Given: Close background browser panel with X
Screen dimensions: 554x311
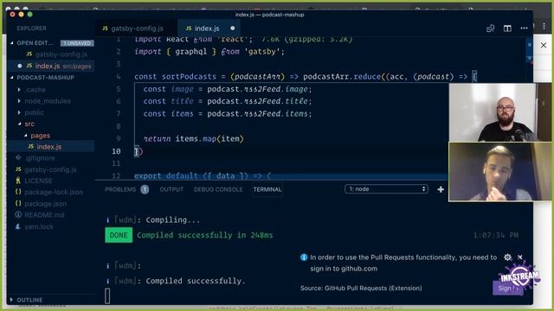Looking at the screenshot, I should click(544, 45).
